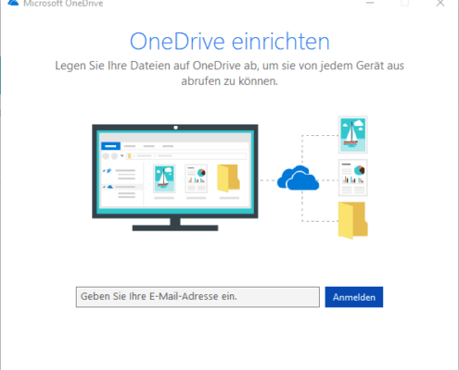Screen dimensions: 459x370
Task: Click the OneDrive logo in title bar
Action: 13,3
